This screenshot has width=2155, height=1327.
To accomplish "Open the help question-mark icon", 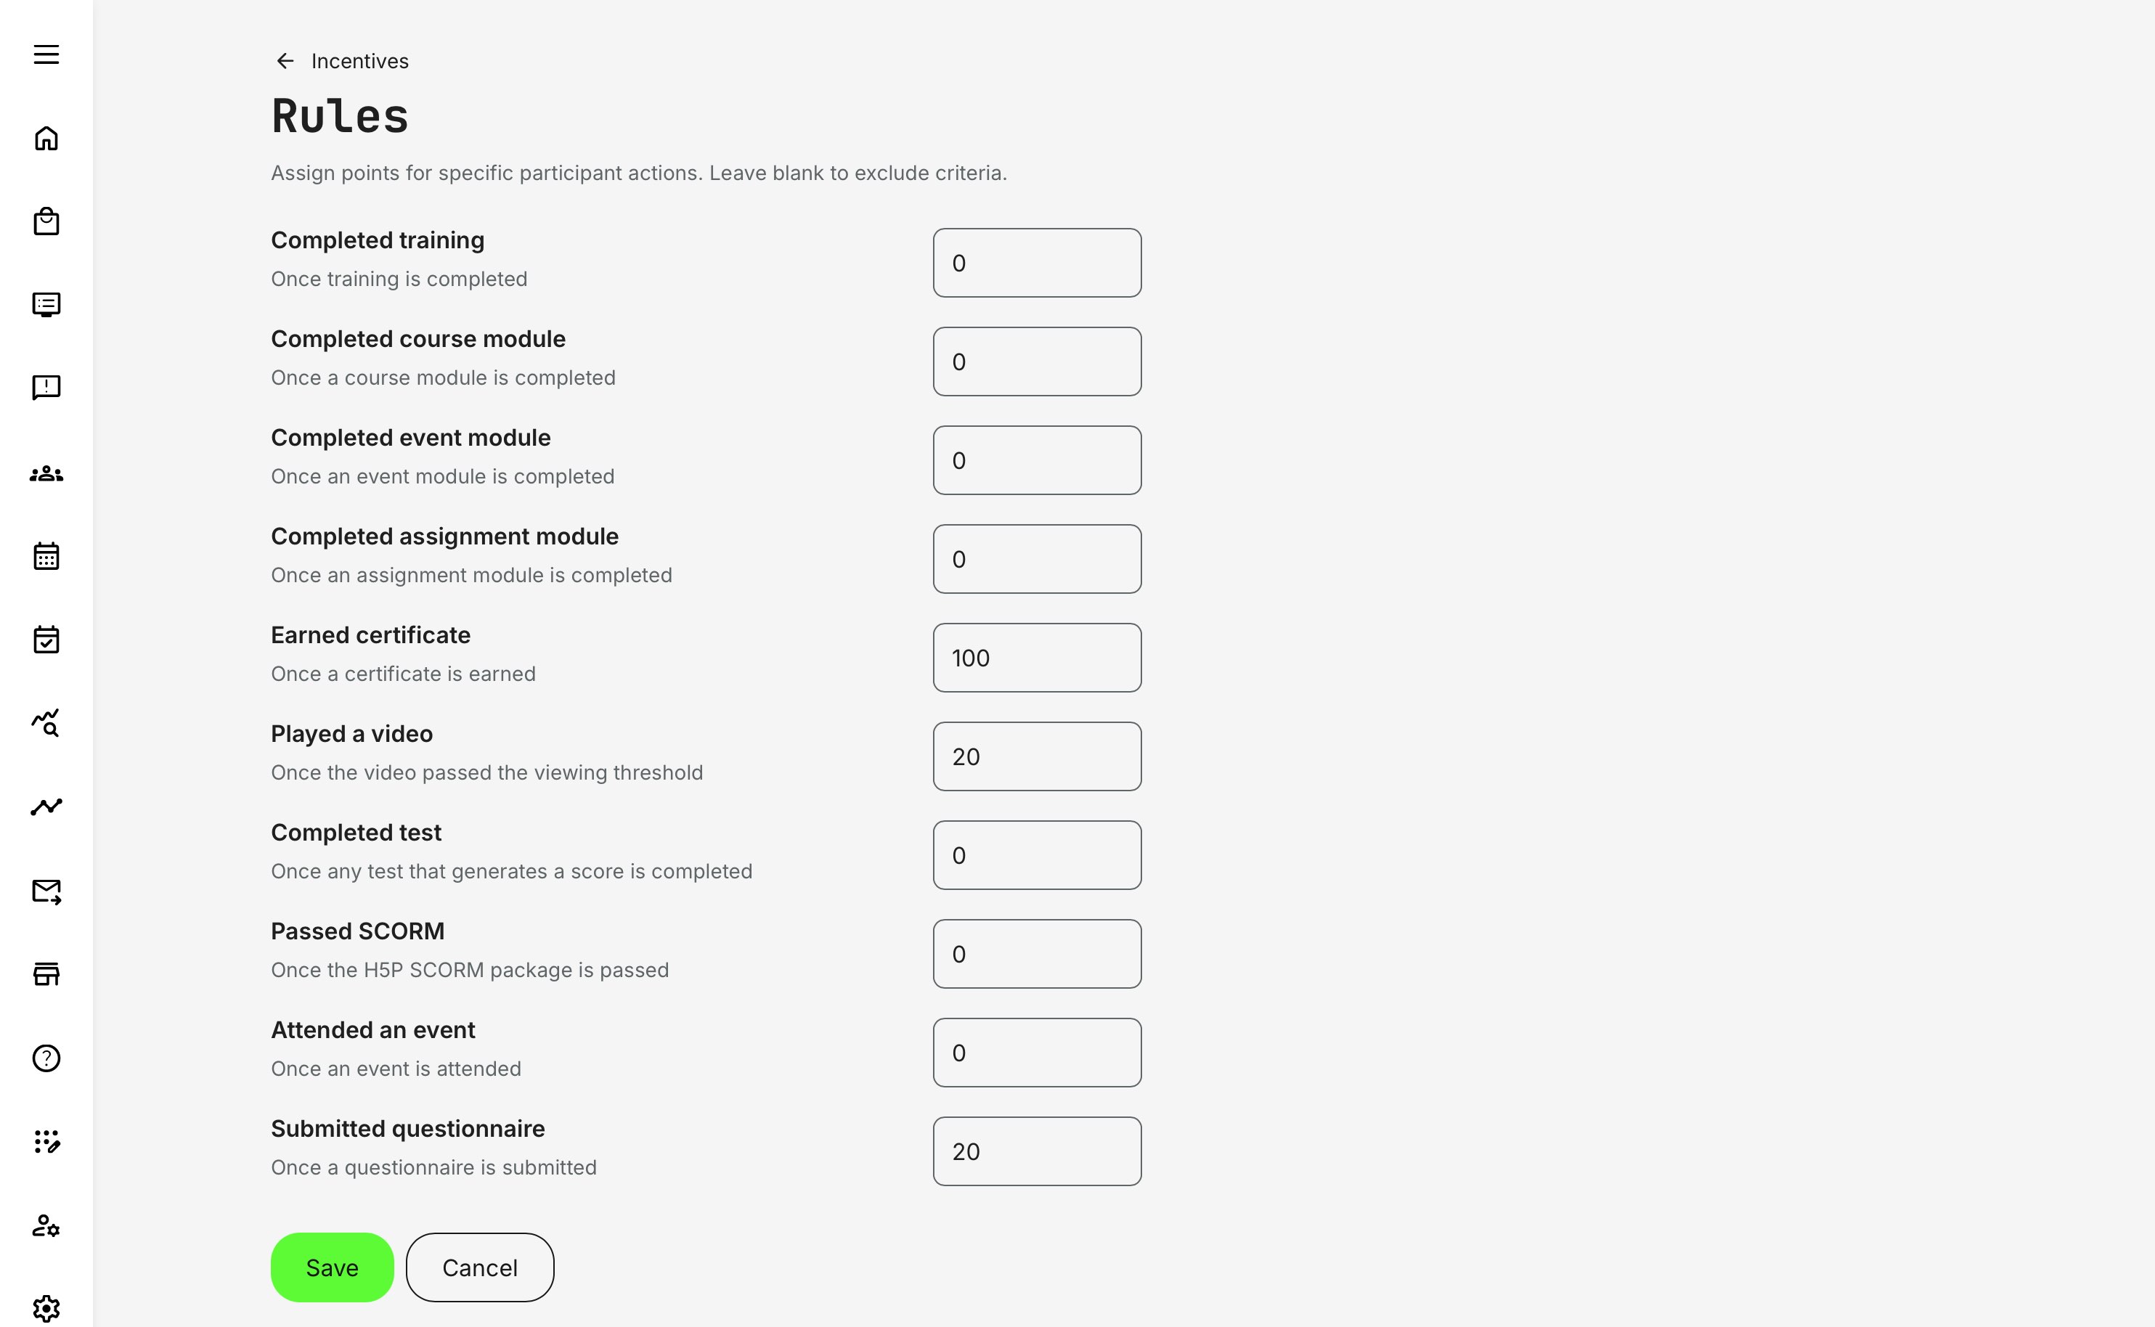I will point(45,1058).
